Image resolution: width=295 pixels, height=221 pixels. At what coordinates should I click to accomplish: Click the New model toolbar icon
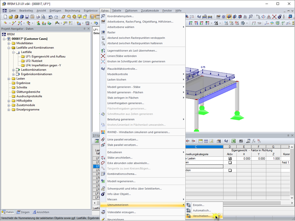[5, 17]
